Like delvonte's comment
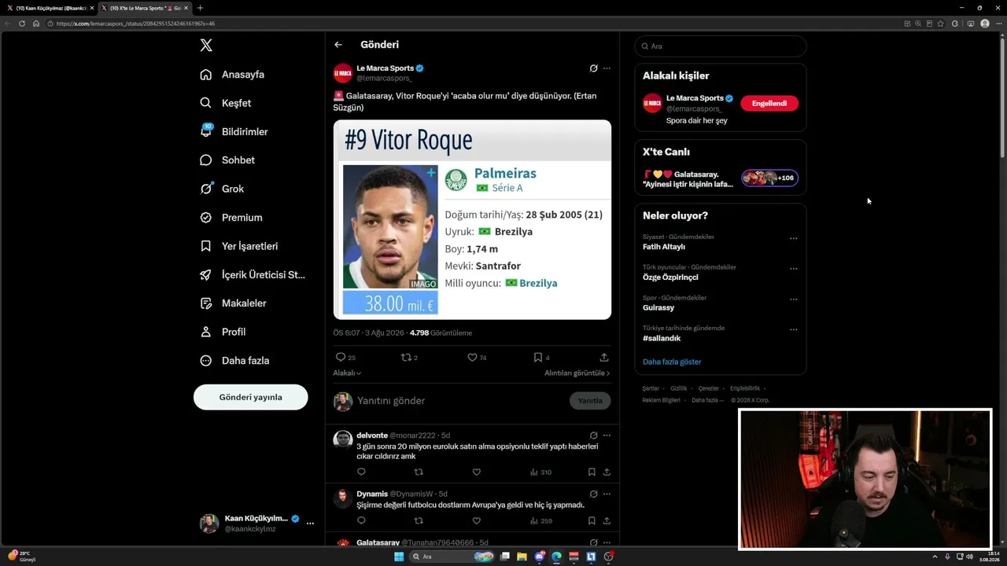1007x566 pixels. [476, 472]
